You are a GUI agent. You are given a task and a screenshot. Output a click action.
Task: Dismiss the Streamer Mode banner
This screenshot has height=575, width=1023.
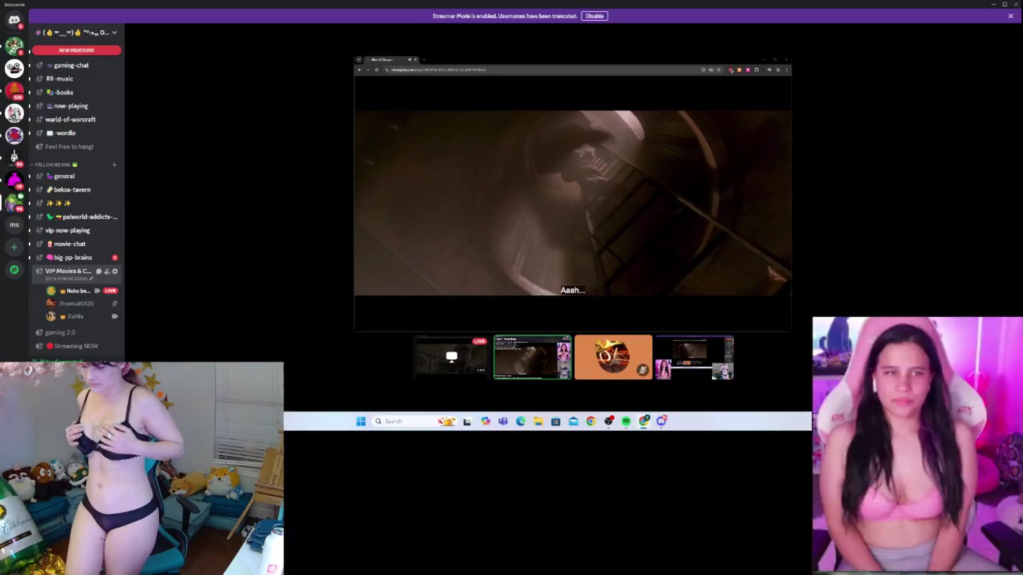(1011, 16)
